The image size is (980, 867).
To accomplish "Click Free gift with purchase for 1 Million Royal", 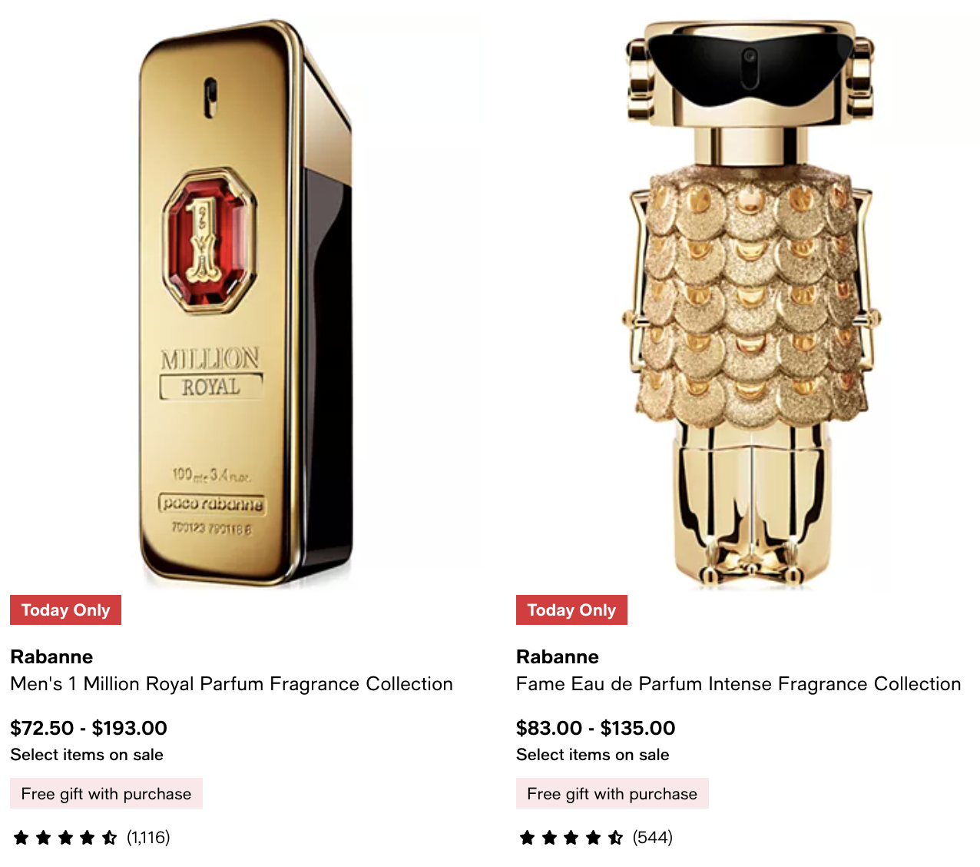I will tap(106, 794).
